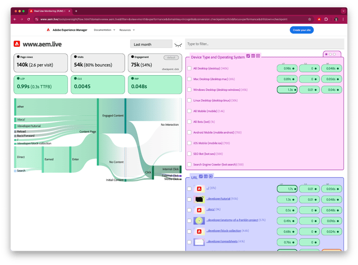Viewport: 358px width, 265px height.
Task: Select the second radio in Device Type tab
Action: pyautogui.click(x=330, y=54)
